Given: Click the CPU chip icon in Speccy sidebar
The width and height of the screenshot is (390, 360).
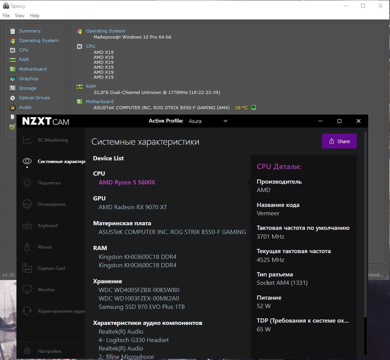Looking at the screenshot, I should pos(13,50).
